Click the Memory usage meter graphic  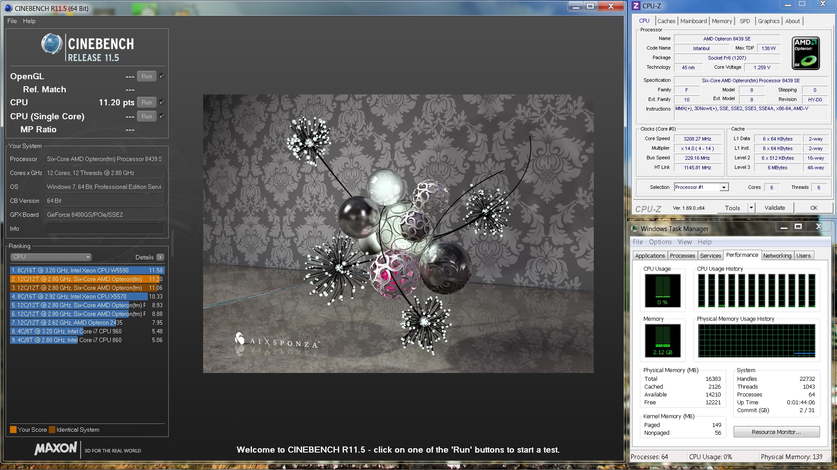[x=662, y=340]
